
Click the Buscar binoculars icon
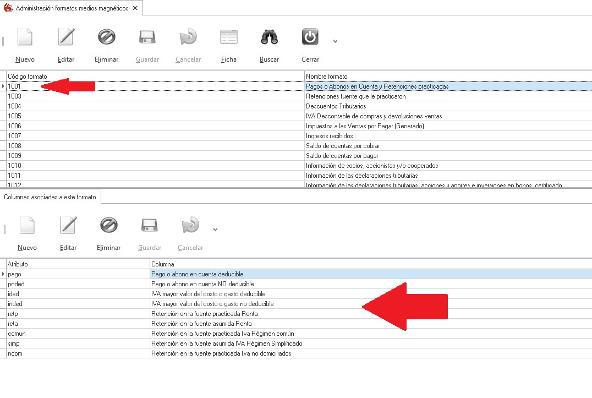tap(269, 37)
